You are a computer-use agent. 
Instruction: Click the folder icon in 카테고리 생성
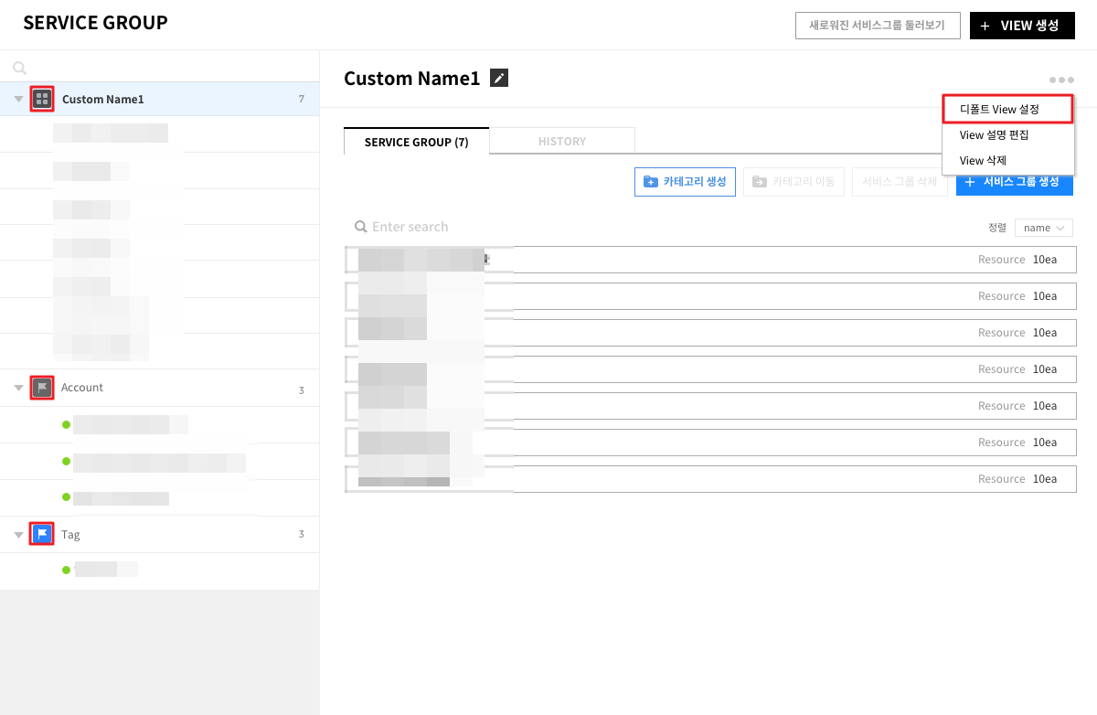point(651,182)
